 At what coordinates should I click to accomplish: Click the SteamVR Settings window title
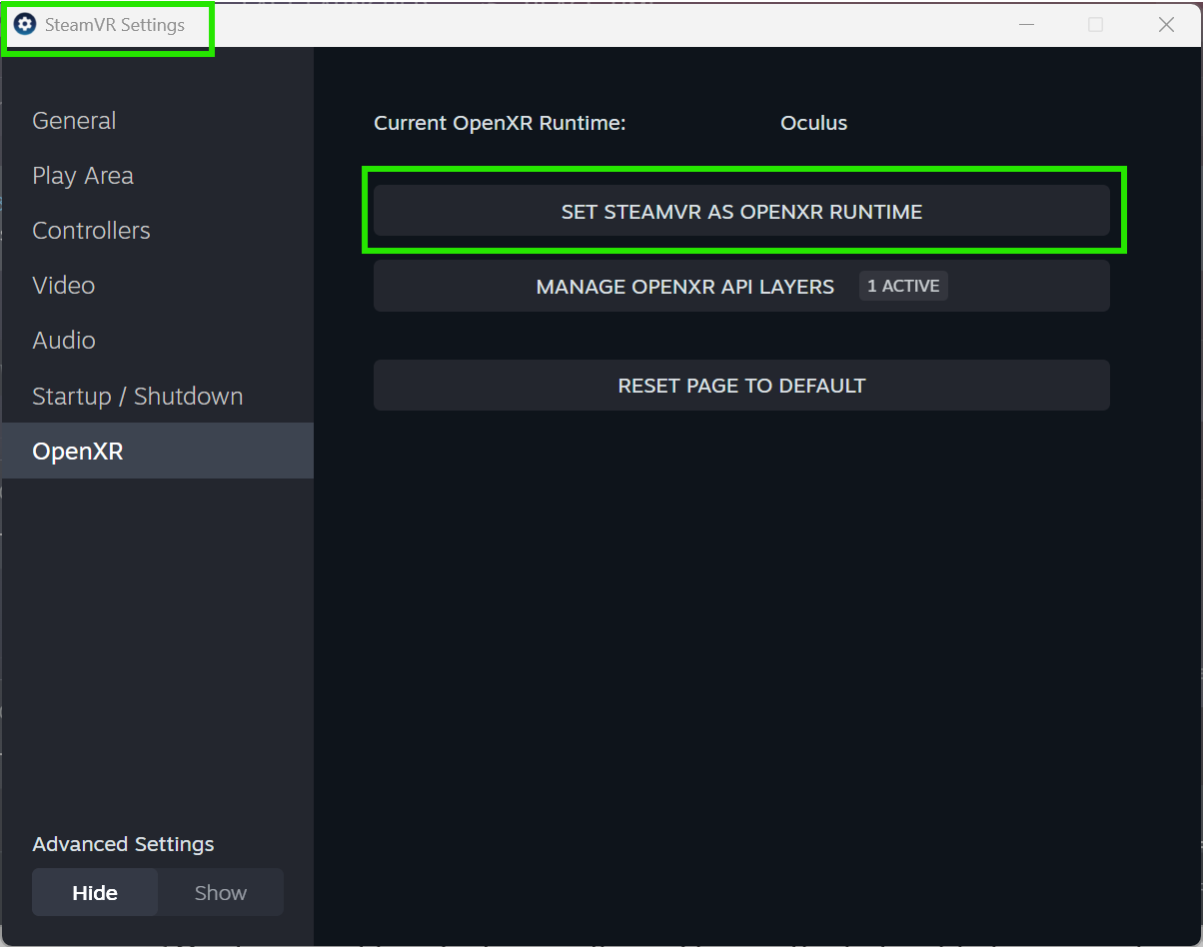pos(115,25)
